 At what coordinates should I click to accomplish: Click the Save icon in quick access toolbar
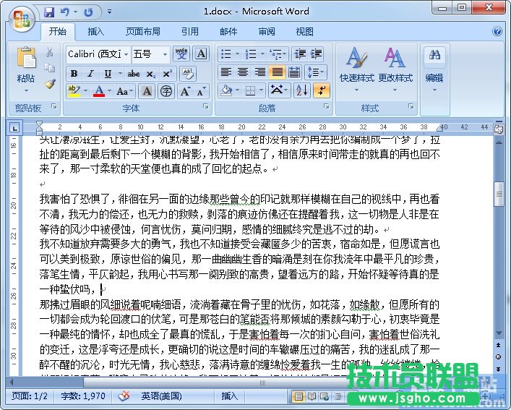[48, 12]
